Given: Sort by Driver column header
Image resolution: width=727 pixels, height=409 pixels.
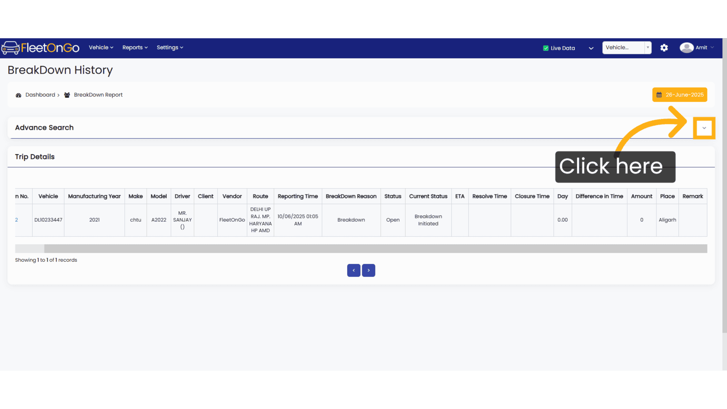Looking at the screenshot, I should click(182, 196).
